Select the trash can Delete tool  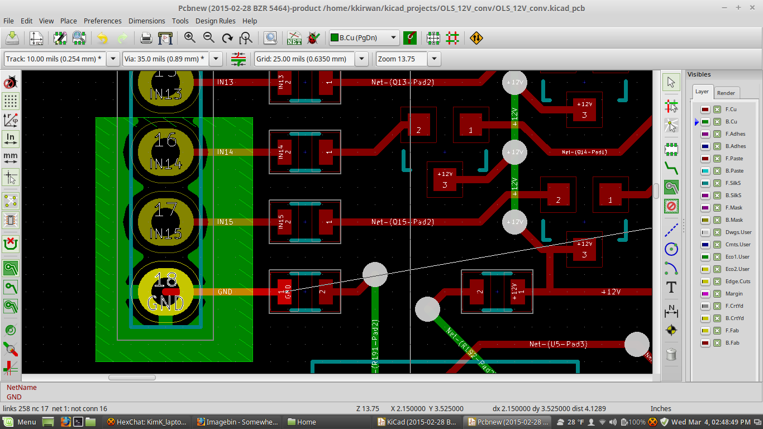671,354
